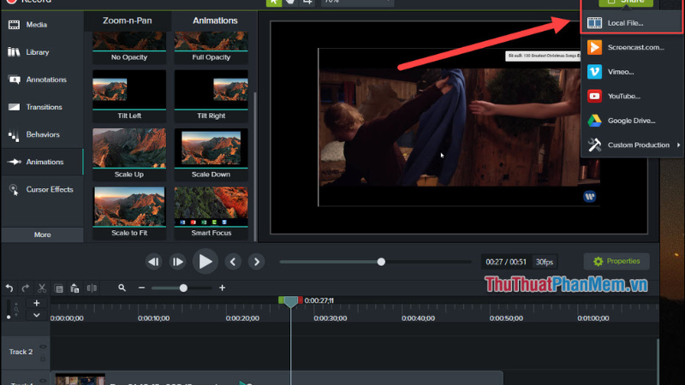685x385 pixels.
Task: Click the More button in sidebar
Action: pos(42,234)
